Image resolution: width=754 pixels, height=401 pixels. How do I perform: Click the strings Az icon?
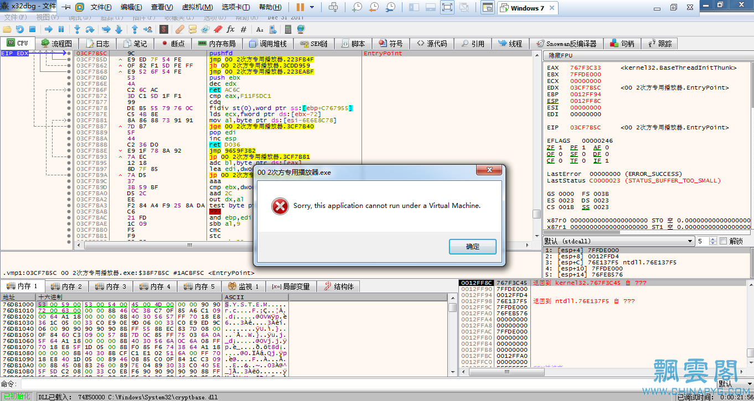pos(259,29)
